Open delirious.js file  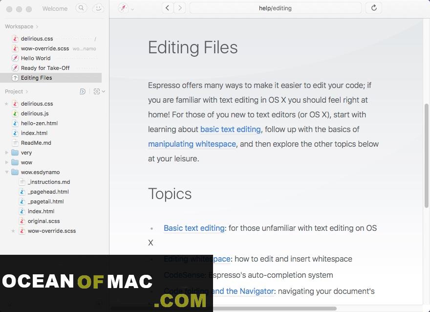(x=35, y=113)
